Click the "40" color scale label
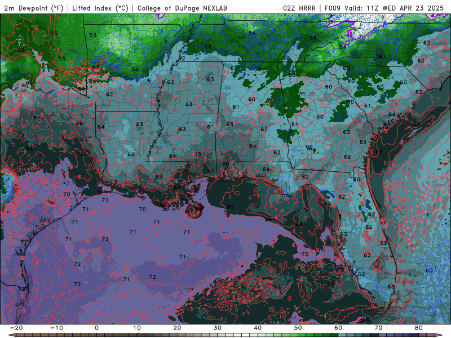Image resolution: width=451 pixels, height=338 pixels. (258, 328)
